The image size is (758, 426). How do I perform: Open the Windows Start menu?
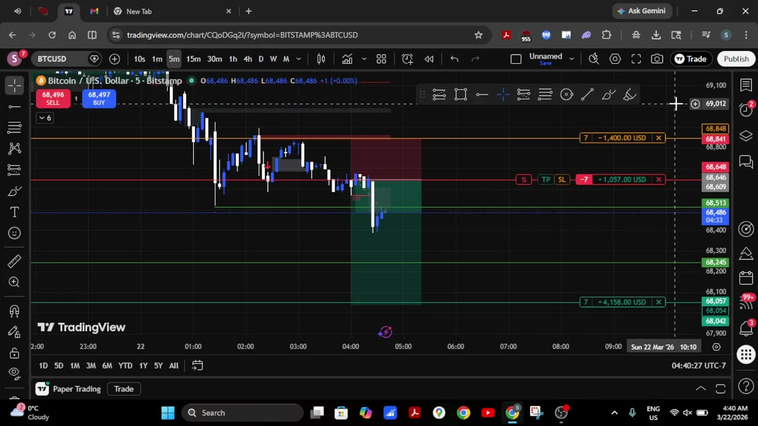pos(168,412)
